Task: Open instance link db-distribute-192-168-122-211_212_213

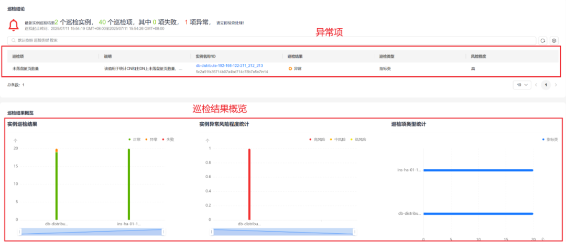Action: pyautogui.click(x=229, y=65)
